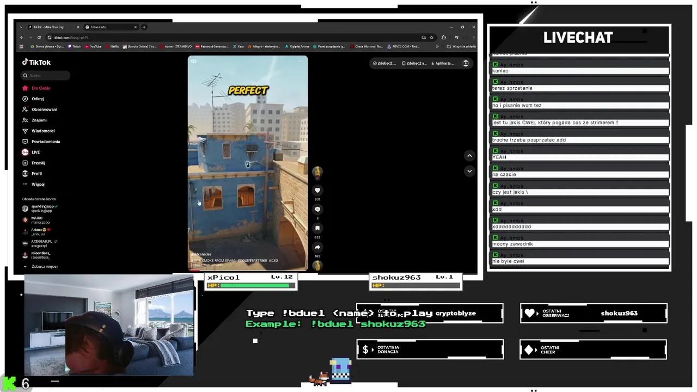Screen dimensions: 697x392
Task: Open the LIVE section in sidebar
Action: [31, 152]
